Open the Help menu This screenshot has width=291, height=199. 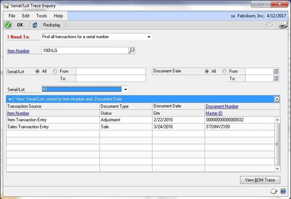click(58, 16)
